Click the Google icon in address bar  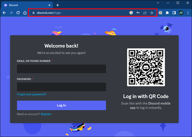(x=131, y=13)
